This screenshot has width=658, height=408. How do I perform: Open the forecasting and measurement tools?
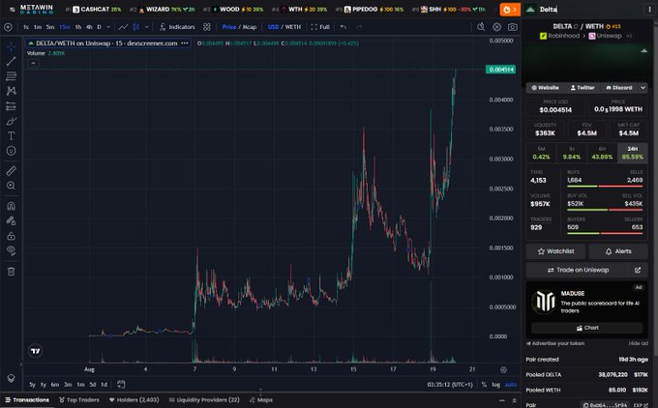tap(12, 106)
